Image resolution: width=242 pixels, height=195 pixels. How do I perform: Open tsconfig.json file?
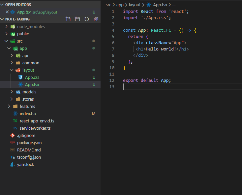tap(50, 157)
